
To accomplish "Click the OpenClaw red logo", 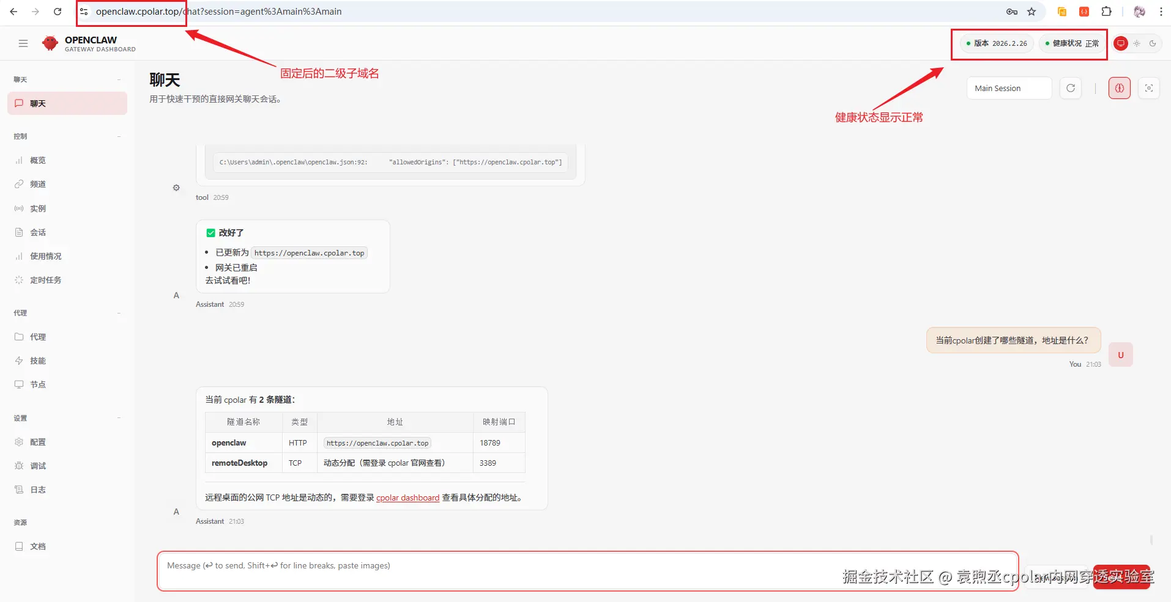I will click(x=50, y=43).
